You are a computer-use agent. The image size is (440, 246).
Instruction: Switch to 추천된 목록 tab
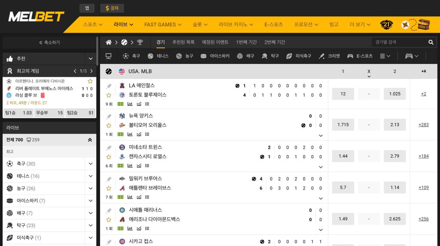tap(183, 42)
